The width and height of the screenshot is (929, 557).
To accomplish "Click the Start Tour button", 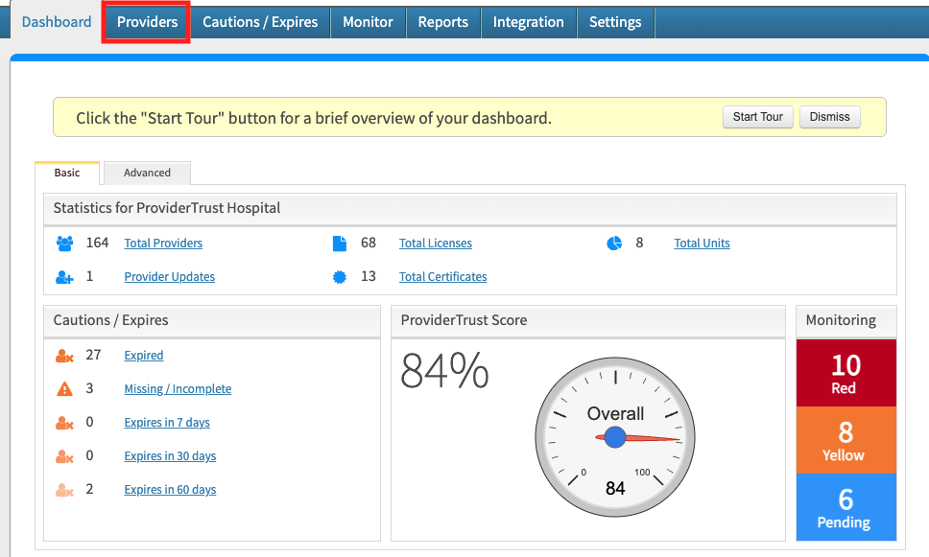I will 758,117.
